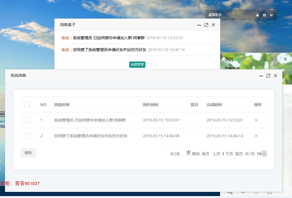Click the 跳转 jump link
This screenshot has height=198, width=292.
coord(196,154)
